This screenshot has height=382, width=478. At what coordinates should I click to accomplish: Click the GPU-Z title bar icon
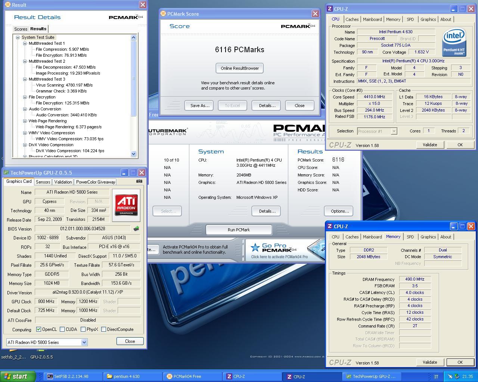(x=6, y=172)
